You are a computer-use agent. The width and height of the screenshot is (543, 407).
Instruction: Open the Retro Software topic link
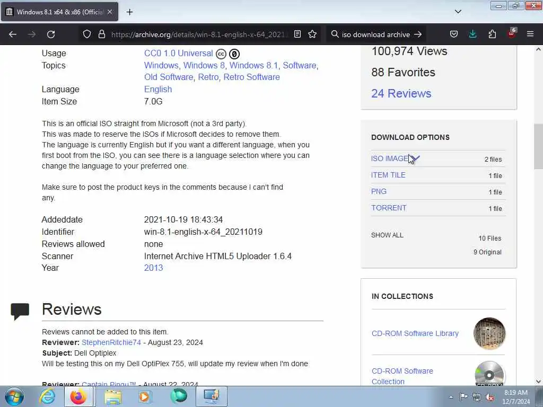(252, 77)
